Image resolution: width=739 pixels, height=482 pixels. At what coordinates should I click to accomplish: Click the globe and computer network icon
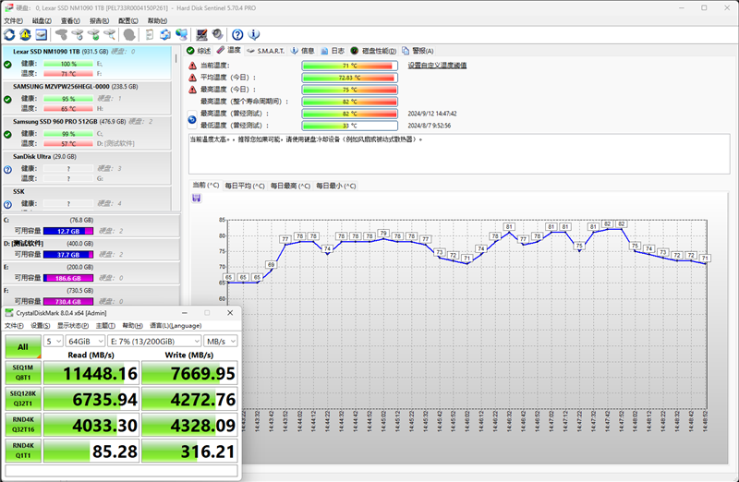[x=181, y=34]
